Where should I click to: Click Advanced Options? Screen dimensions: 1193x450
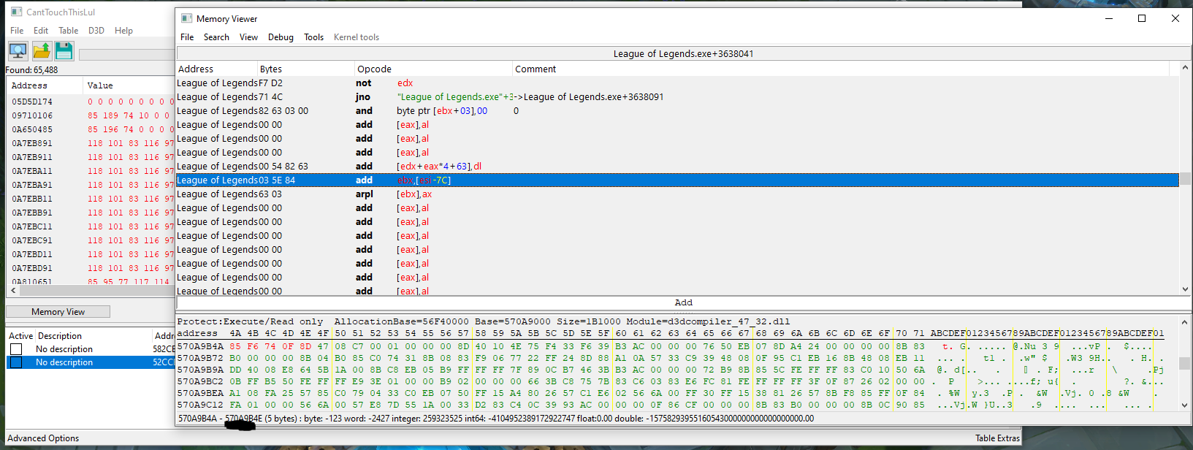click(43, 438)
